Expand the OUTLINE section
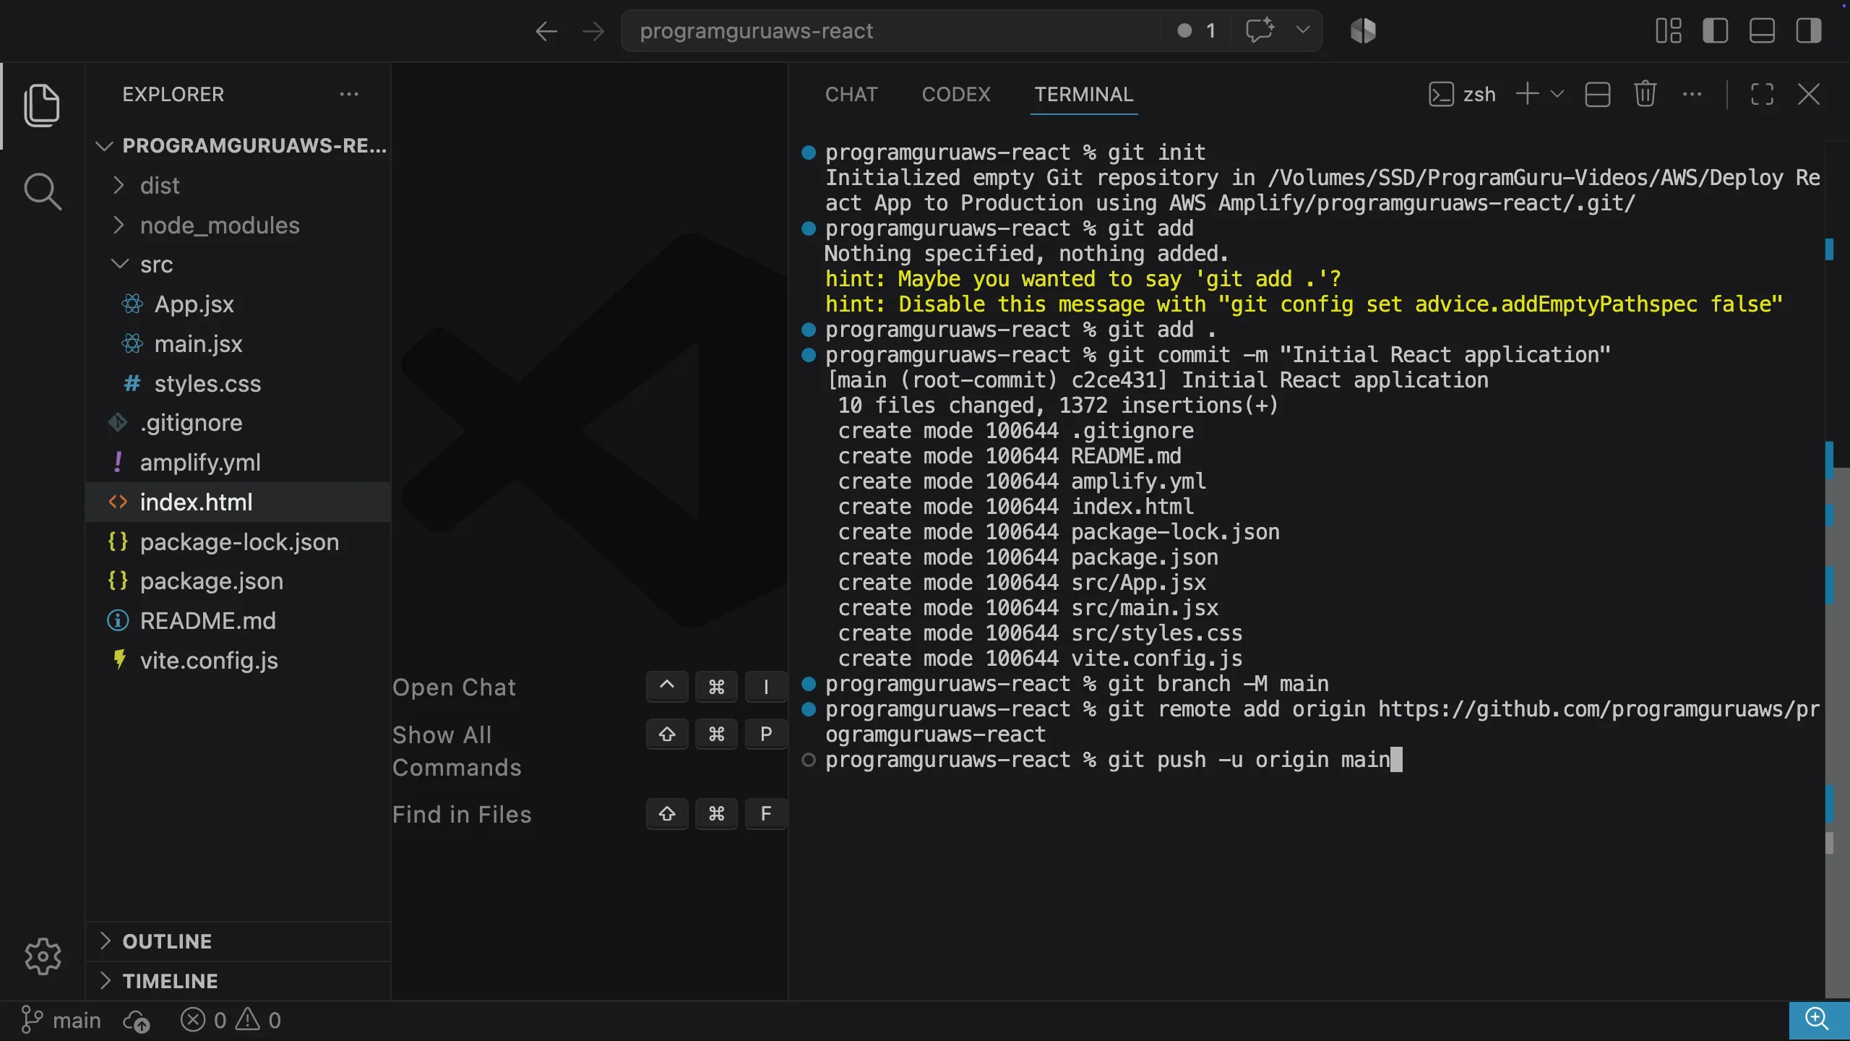This screenshot has height=1041, width=1850. point(238,941)
